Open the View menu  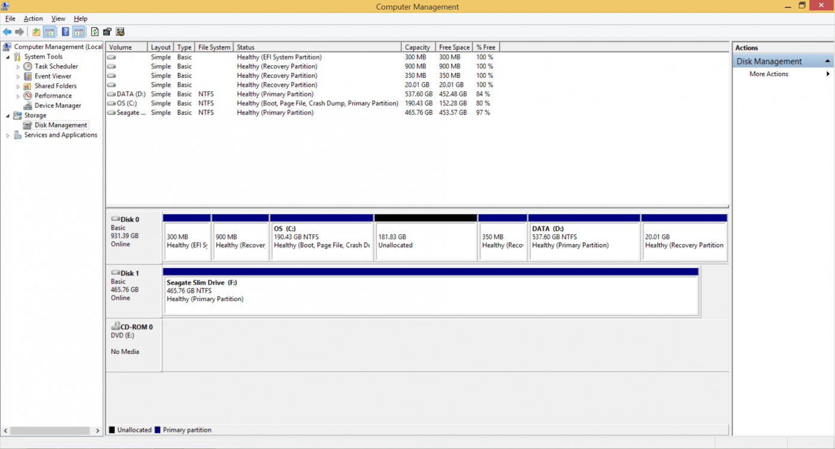58,19
